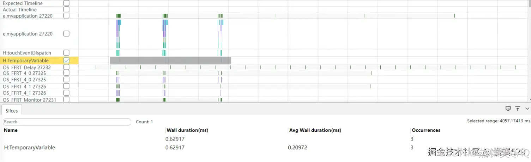531x162 pixels.
Task: Sort by Wall duration(ms) column header
Action: (187, 130)
